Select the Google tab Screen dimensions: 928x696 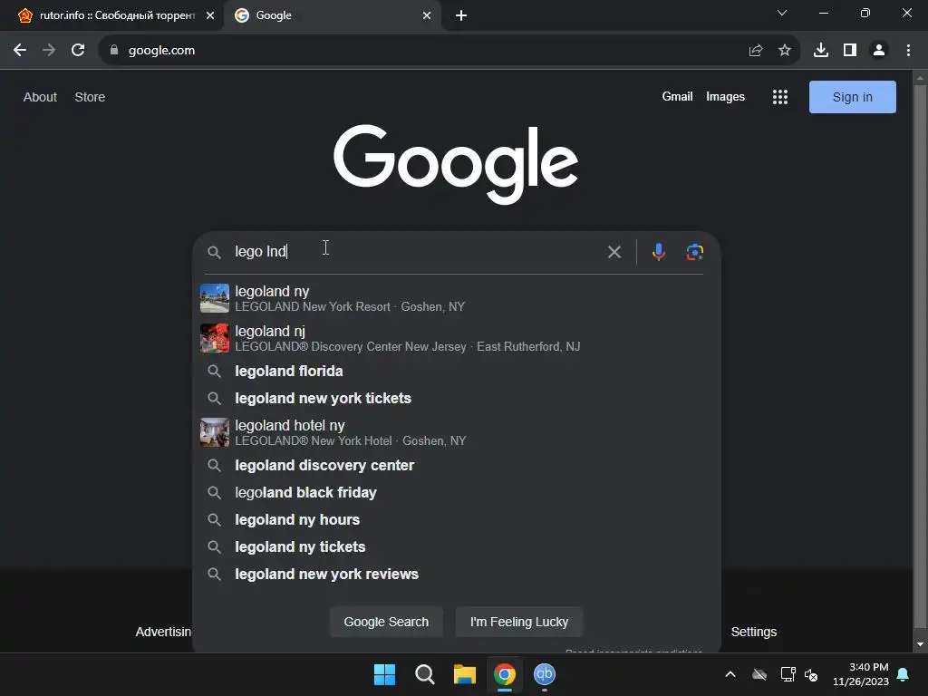click(332, 16)
